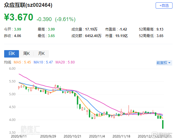Switch to the 月K monthly chart tab
The width and height of the screenshot is (174, 140).
click(x=41, y=54)
